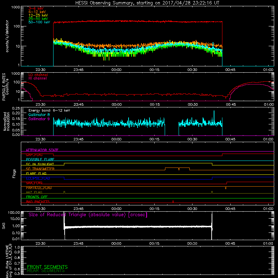Select the 25-50 keV legend label
Image resolution: width=278 pixels, height=278 pixels.
(x=38, y=19)
